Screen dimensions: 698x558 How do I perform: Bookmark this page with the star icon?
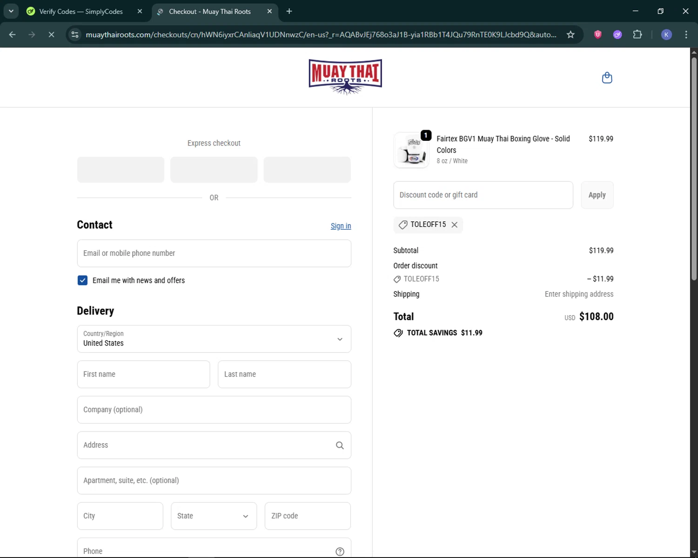coord(570,34)
